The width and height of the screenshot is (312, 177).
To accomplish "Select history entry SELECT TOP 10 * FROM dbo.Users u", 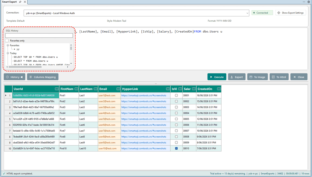I will tap(36, 57).
